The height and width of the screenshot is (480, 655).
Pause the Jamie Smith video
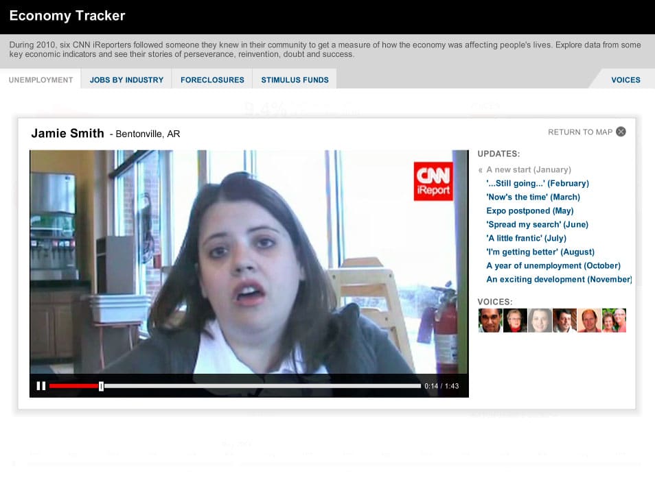pyautogui.click(x=41, y=386)
